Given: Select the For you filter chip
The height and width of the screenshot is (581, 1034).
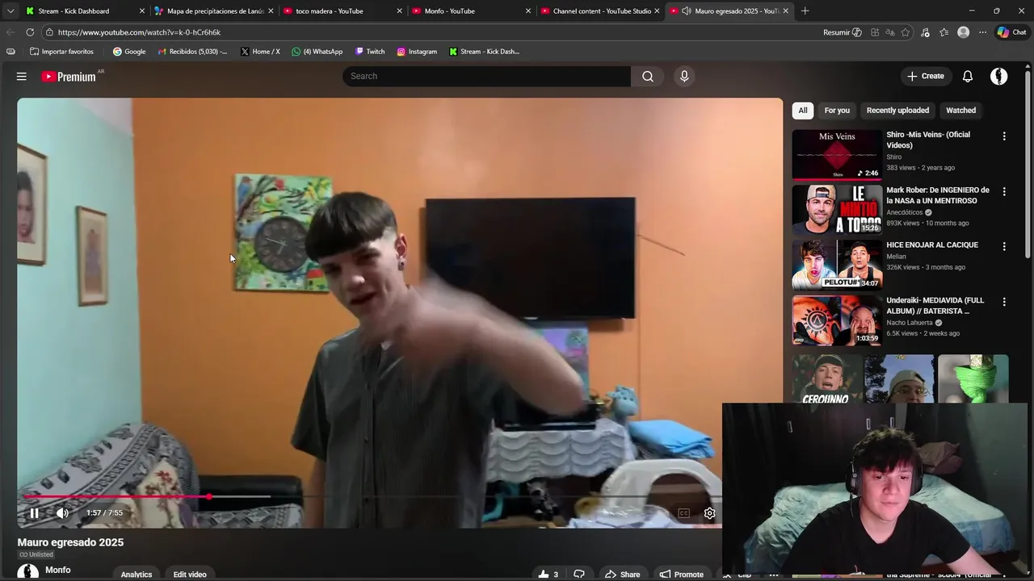Looking at the screenshot, I should (837, 111).
